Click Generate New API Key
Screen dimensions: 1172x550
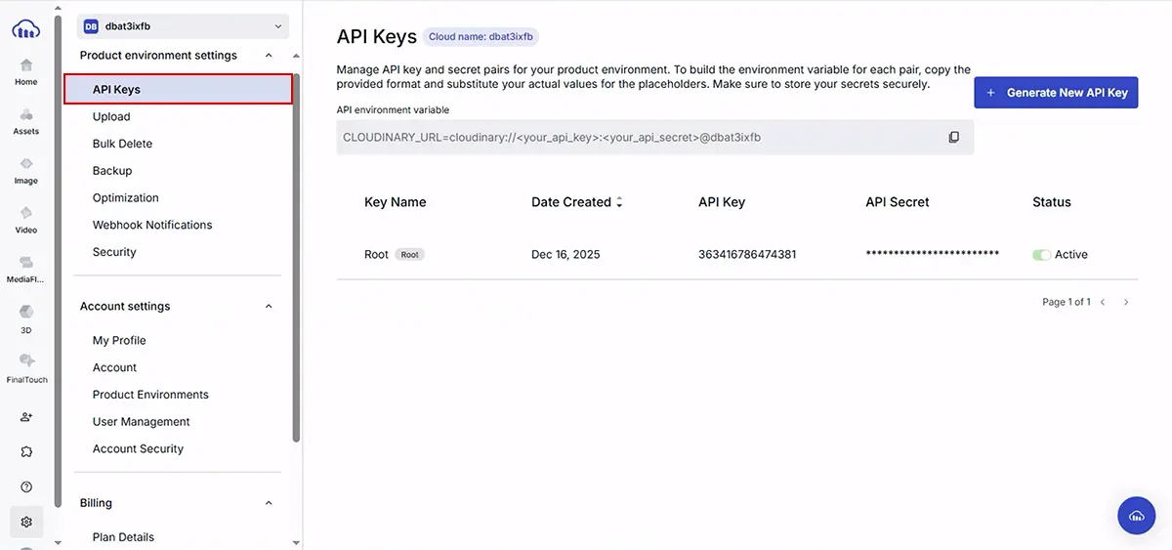(1056, 93)
